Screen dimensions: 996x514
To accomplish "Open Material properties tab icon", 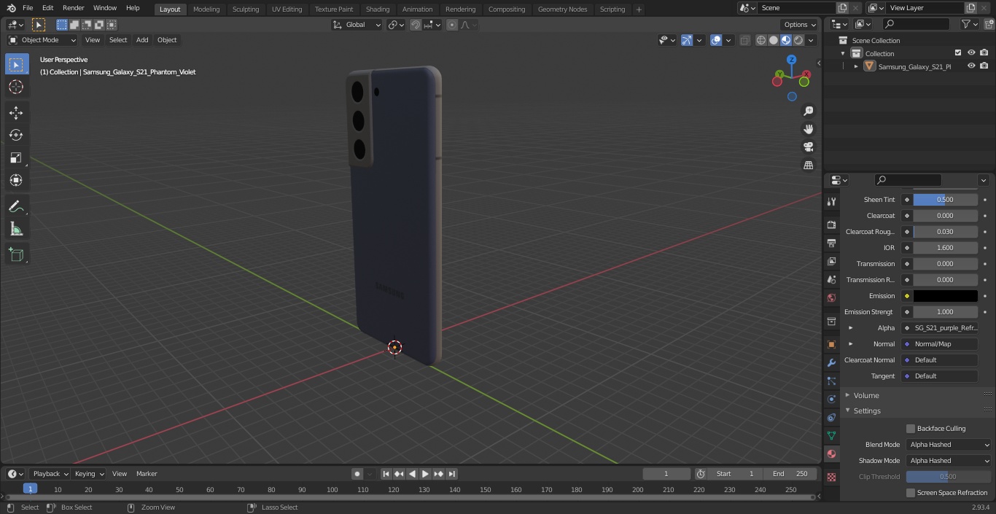I will coord(831,453).
